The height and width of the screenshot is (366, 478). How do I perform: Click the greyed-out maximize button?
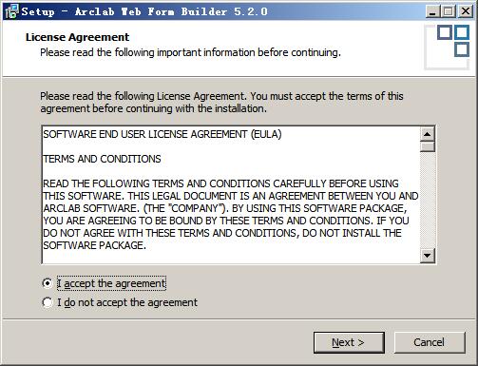pyautogui.click(x=449, y=11)
